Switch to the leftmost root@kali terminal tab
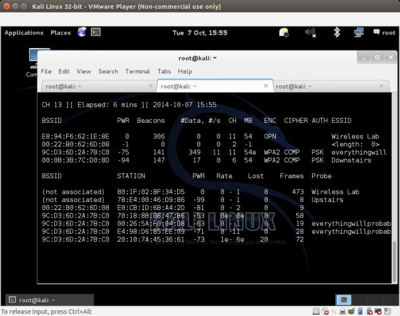 click(99, 86)
